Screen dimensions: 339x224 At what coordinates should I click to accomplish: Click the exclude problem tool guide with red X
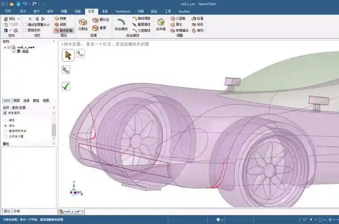point(66,70)
